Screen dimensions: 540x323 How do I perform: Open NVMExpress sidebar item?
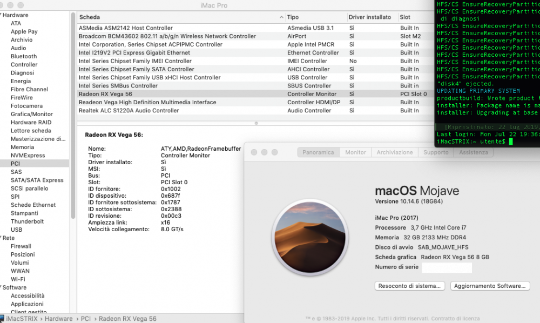click(x=28, y=156)
